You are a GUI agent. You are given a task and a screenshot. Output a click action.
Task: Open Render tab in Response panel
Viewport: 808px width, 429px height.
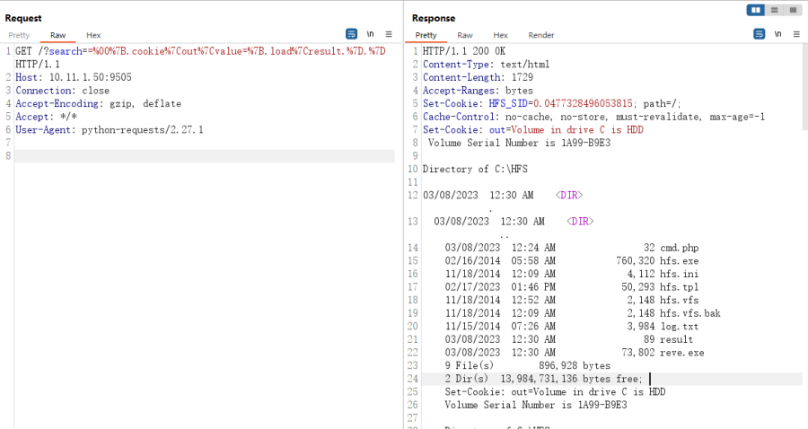coord(541,35)
